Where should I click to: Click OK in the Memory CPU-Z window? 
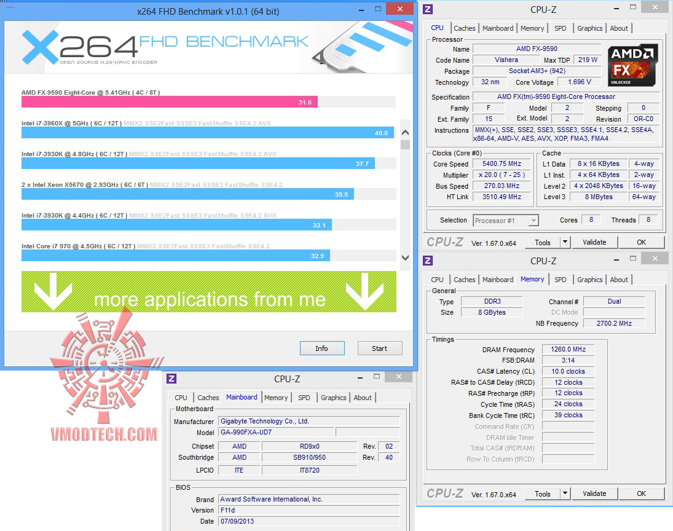pyautogui.click(x=641, y=494)
